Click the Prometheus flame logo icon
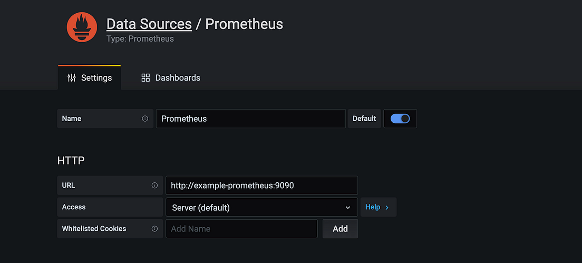Viewport: 582px width, 263px height. click(82, 27)
